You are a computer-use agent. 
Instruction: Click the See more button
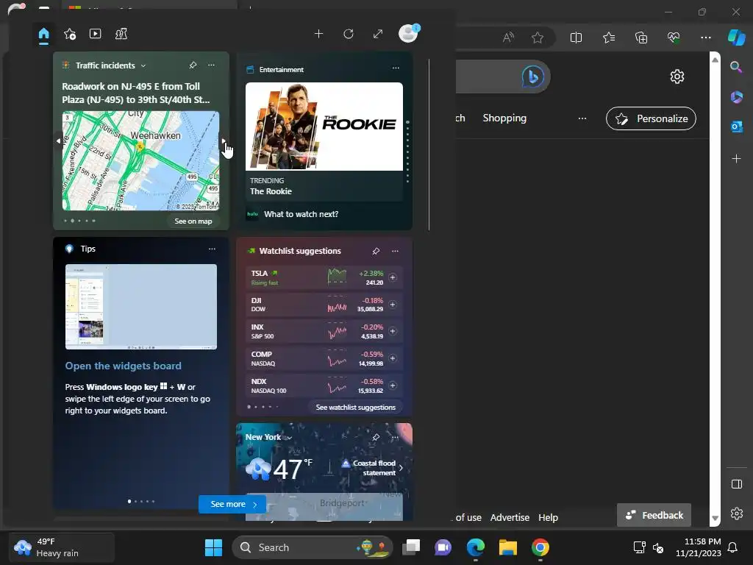point(232,504)
